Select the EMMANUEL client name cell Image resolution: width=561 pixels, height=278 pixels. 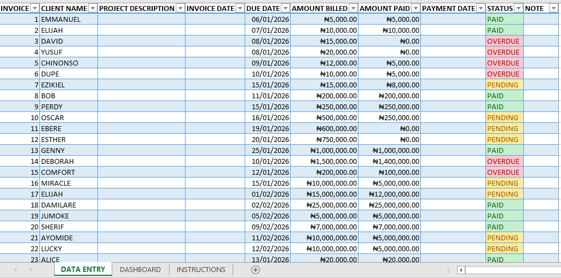(68, 19)
